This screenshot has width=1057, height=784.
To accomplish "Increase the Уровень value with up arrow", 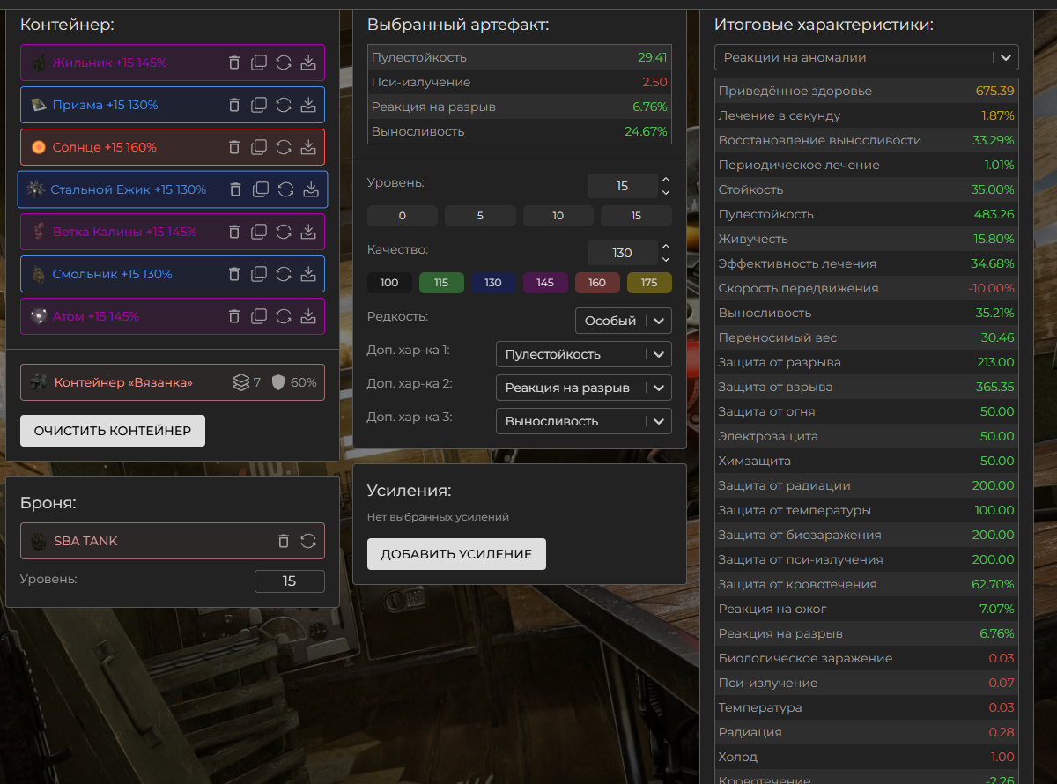I will 666,180.
